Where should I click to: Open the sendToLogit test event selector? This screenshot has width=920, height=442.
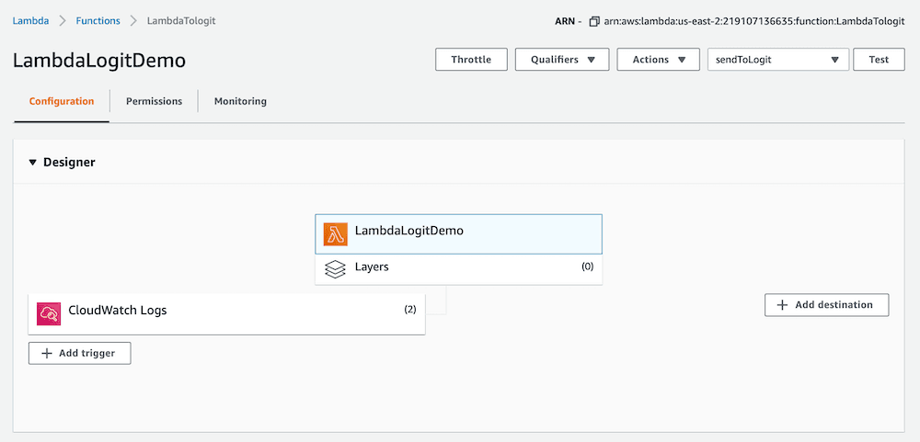(x=777, y=60)
